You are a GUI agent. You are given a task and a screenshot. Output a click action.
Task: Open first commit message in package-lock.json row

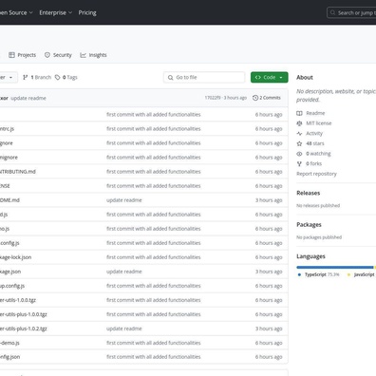(x=154, y=257)
